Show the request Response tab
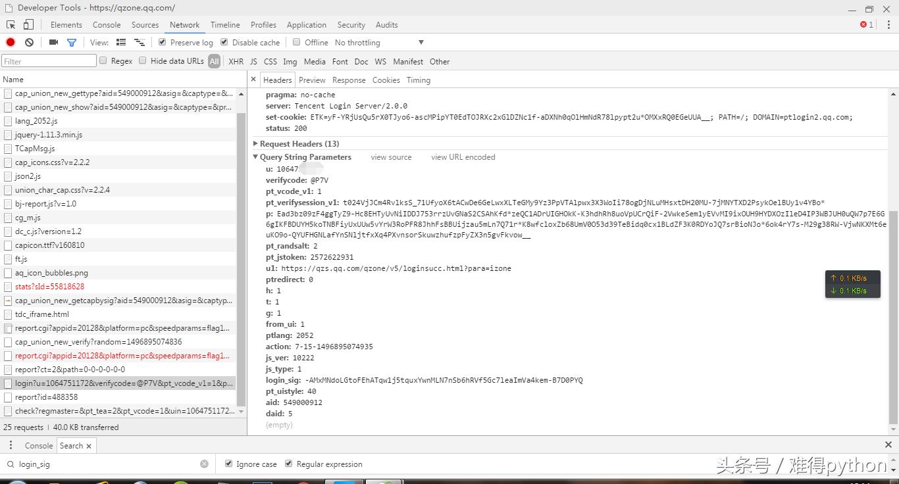This screenshot has height=484, width=899. click(349, 80)
